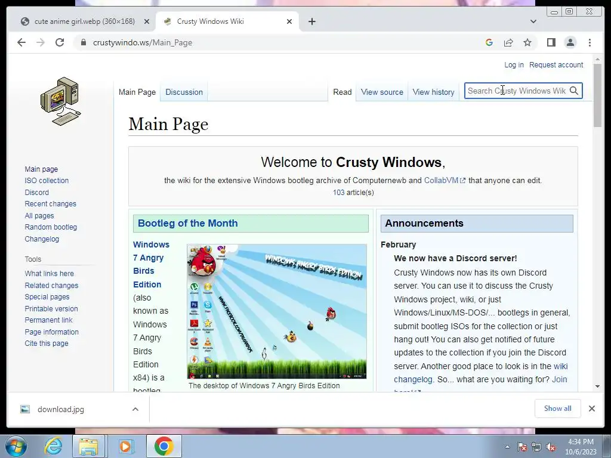Click the page scrollbar down arrow
Viewport: 611px width, 458px height.
pyautogui.click(x=597, y=386)
